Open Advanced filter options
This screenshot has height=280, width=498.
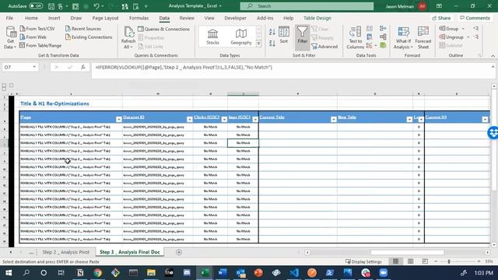pos(324,47)
